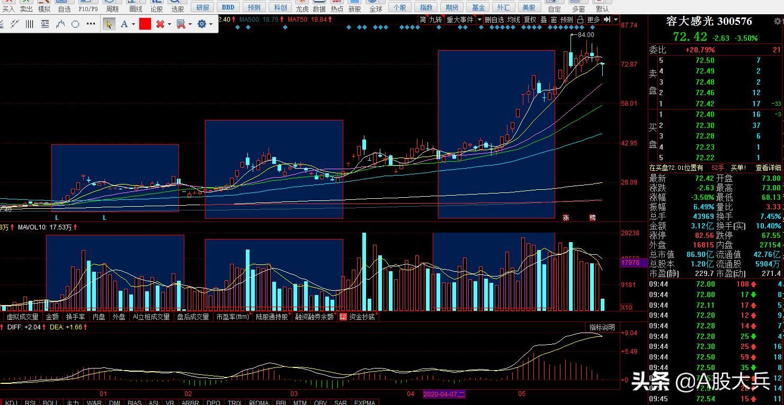
Task: Select the KDJ indicator tab
Action: coord(11,402)
